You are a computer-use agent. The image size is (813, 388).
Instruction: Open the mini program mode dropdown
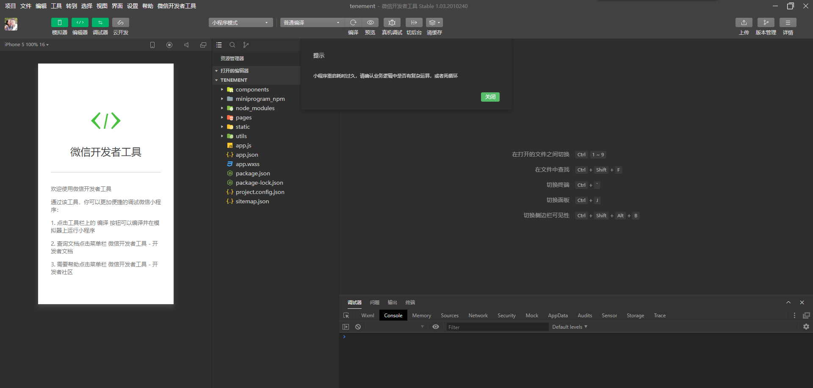pyautogui.click(x=241, y=22)
